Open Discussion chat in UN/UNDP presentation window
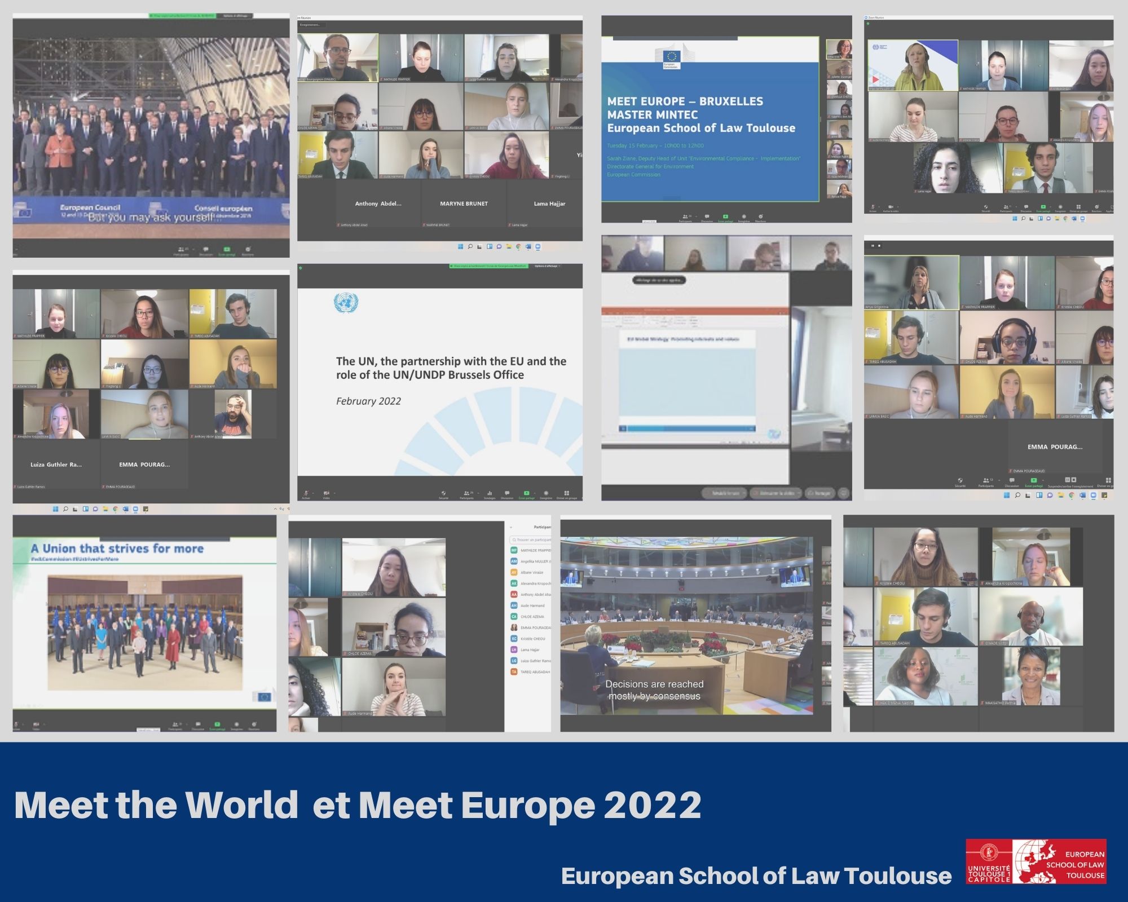This screenshot has width=1128, height=902. click(x=507, y=494)
